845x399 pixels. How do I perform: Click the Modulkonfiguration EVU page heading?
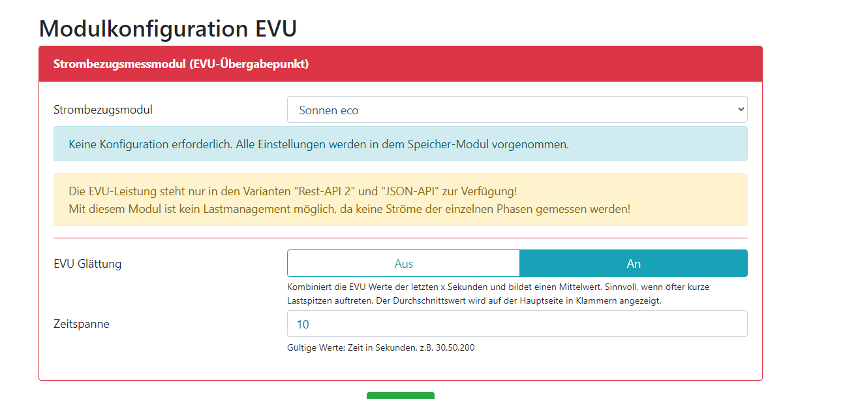click(168, 29)
